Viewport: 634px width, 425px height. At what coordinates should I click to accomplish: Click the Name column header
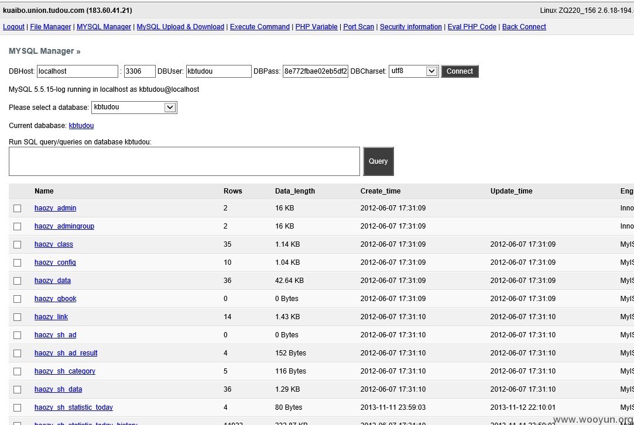44,191
